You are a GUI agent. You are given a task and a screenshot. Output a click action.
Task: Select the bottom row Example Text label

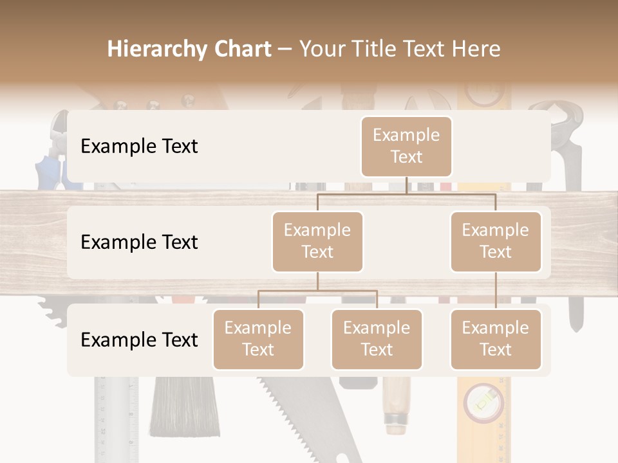point(138,340)
